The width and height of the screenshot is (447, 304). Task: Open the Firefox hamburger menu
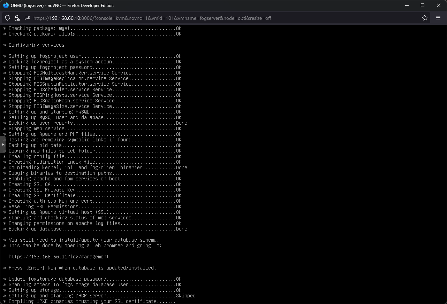tap(438, 18)
